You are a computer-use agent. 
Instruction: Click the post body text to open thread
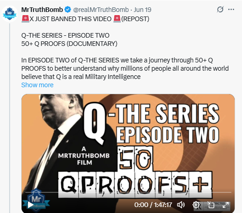click(125, 68)
